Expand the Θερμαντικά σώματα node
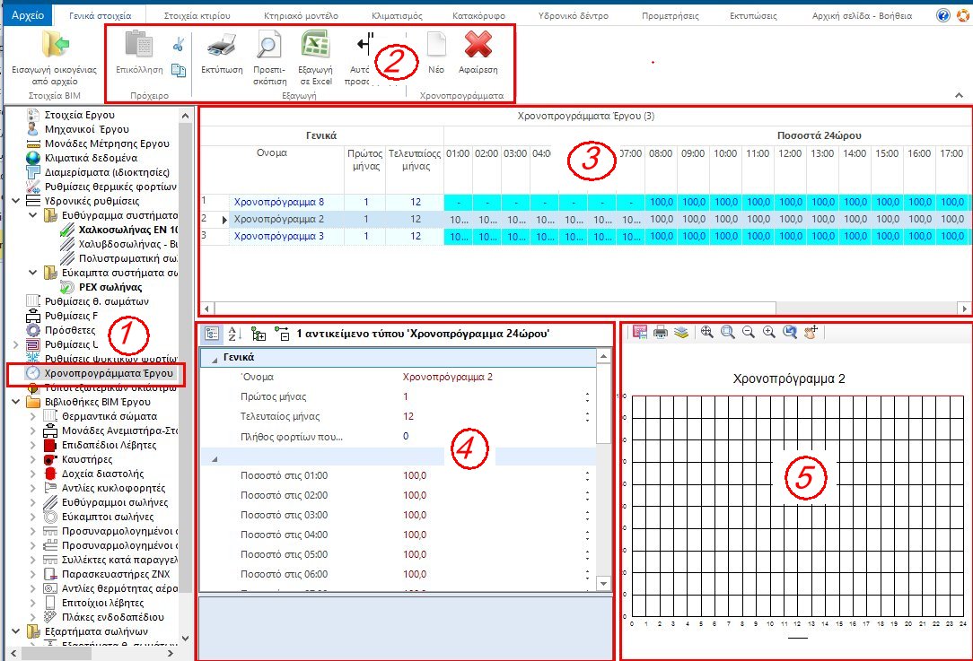The image size is (973, 661). coord(33,415)
